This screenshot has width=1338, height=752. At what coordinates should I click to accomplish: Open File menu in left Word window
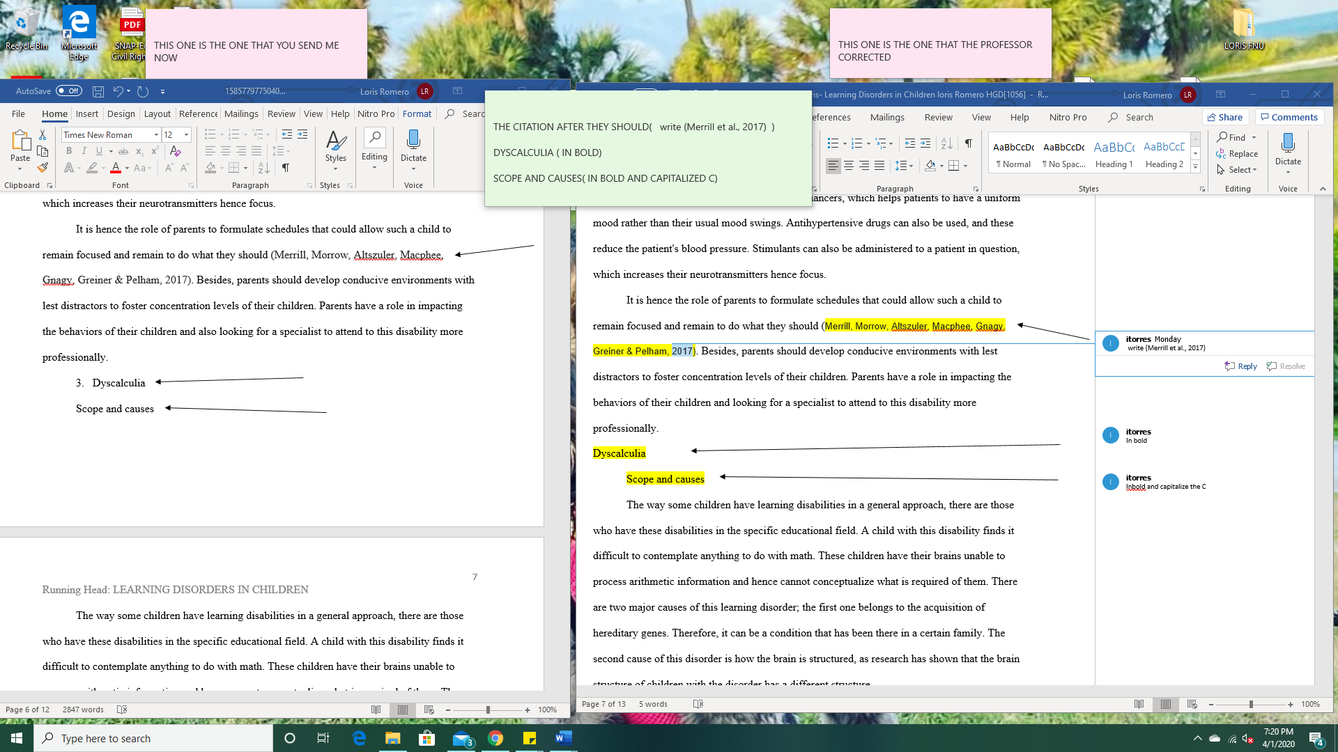(19, 113)
